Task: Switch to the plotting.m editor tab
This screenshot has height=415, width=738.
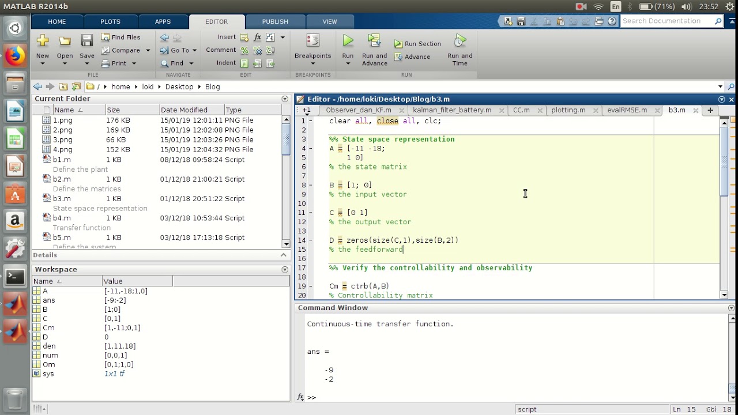Action: tap(568, 110)
